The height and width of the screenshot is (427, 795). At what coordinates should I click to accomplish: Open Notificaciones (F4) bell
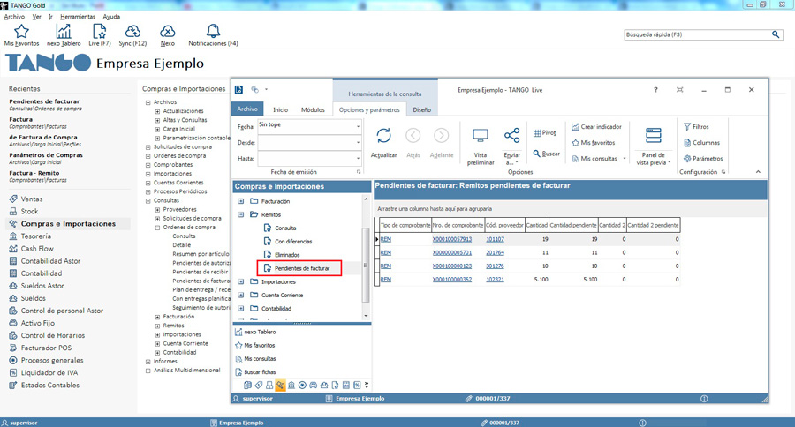[x=213, y=31]
